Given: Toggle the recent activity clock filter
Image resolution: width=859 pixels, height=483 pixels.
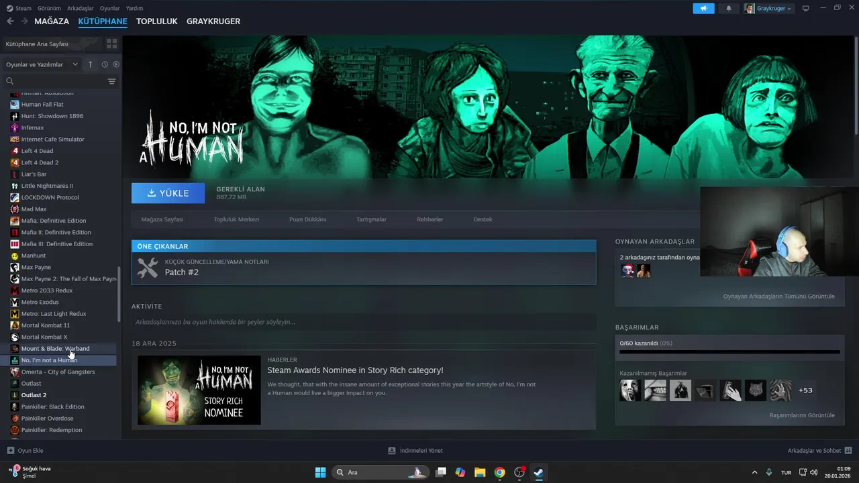Looking at the screenshot, I should (105, 64).
